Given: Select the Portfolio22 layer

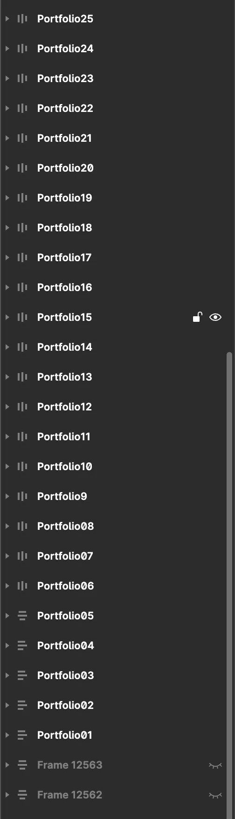Looking at the screenshot, I should coord(65,108).
